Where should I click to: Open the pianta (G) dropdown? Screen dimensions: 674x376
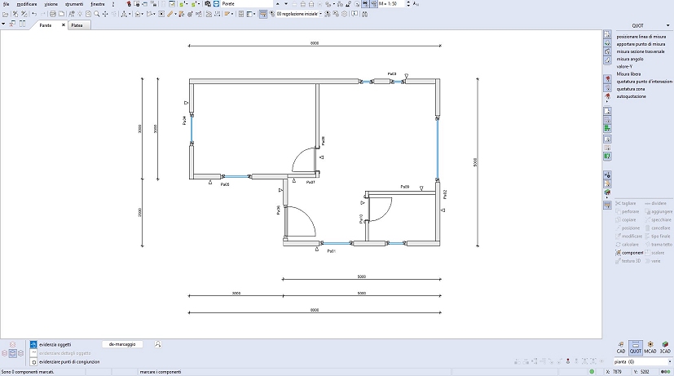click(x=667, y=361)
